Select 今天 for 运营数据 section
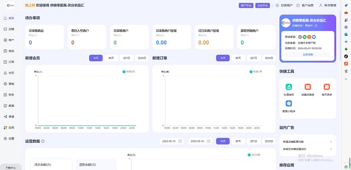351x170 pixels. click(x=223, y=141)
